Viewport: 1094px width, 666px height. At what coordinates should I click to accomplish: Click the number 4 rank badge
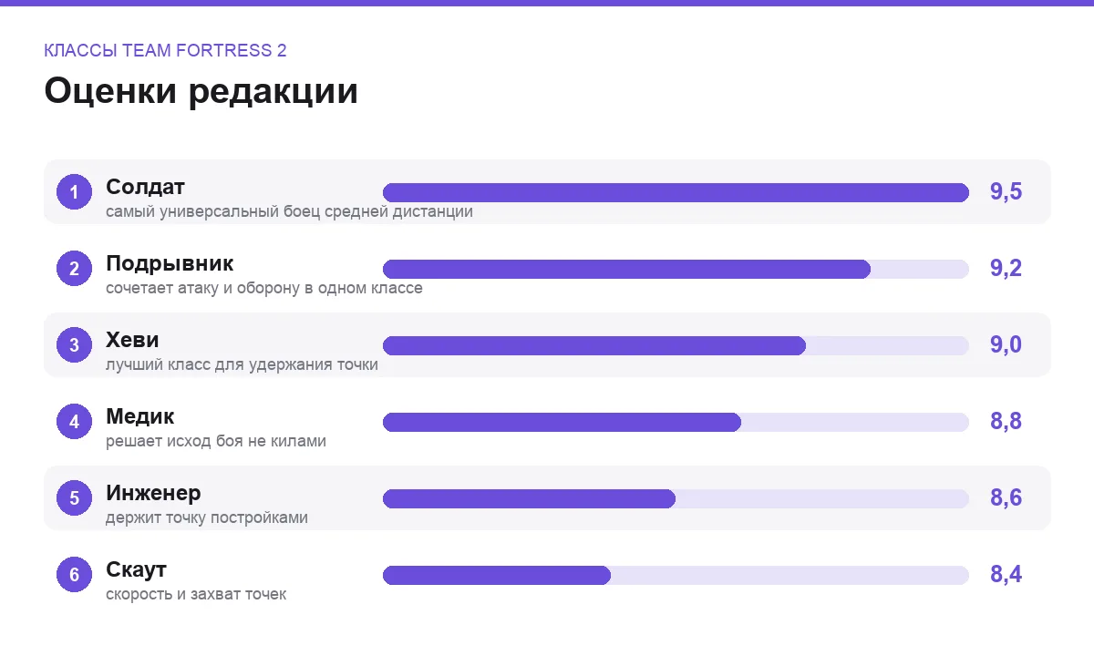pos(75,422)
